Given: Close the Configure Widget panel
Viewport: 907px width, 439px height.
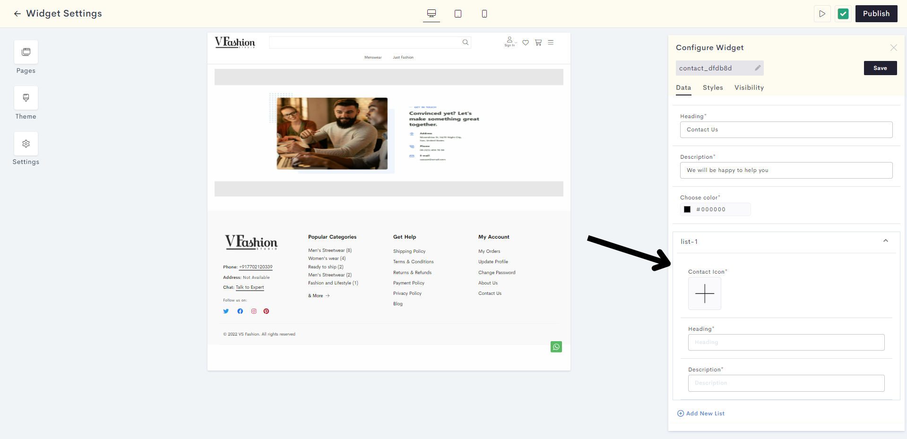Looking at the screenshot, I should point(893,48).
